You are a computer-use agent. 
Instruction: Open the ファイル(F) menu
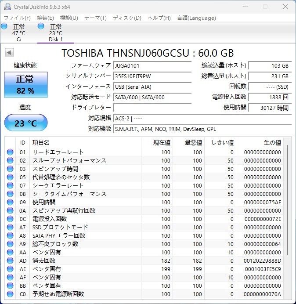pyautogui.click(x=17, y=18)
